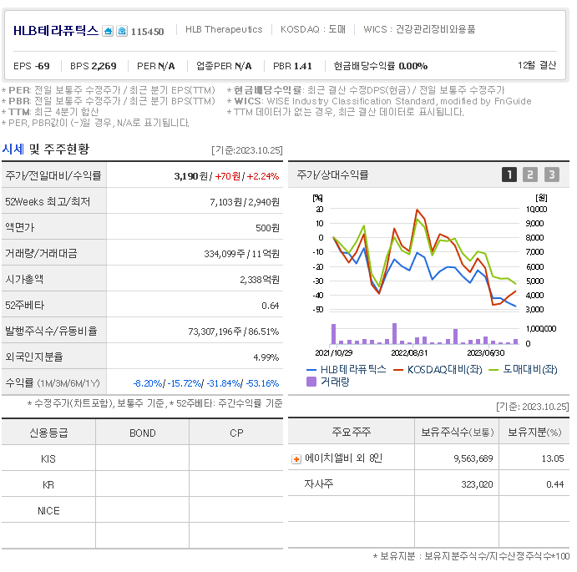This screenshot has width=577, height=572.
Task: Select the 거래량 purple legend swatch
Action: [311, 382]
